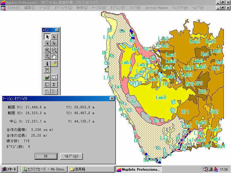This screenshot has height=173, width=231.
Task: Choose the Marquee Select tool
Action: click(x=54, y=37)
